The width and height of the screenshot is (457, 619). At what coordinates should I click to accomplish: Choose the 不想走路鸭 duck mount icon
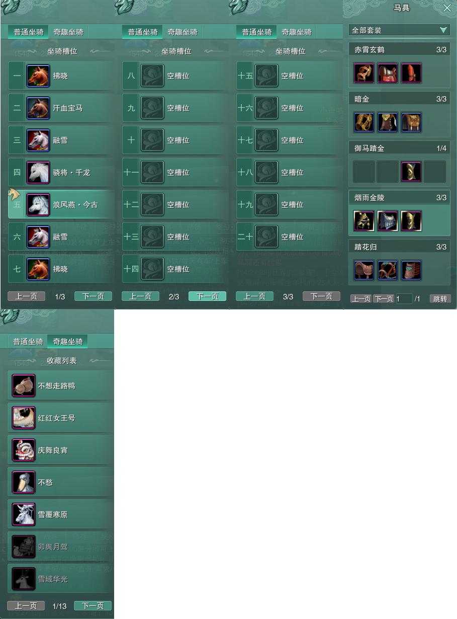pyautogui.click(x=24, y=386)
